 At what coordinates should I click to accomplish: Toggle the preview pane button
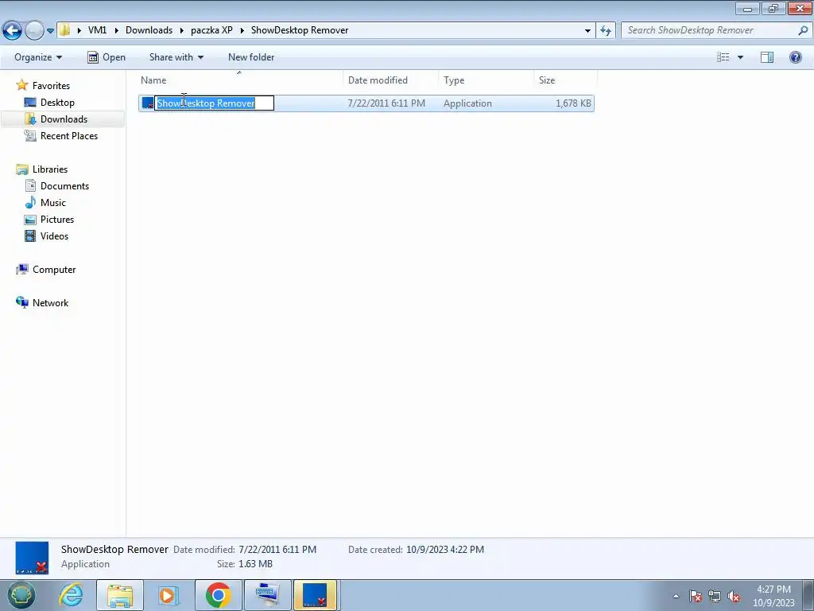click(767, 57)
